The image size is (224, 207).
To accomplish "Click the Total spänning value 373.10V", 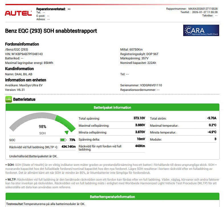I will [139, 118].
